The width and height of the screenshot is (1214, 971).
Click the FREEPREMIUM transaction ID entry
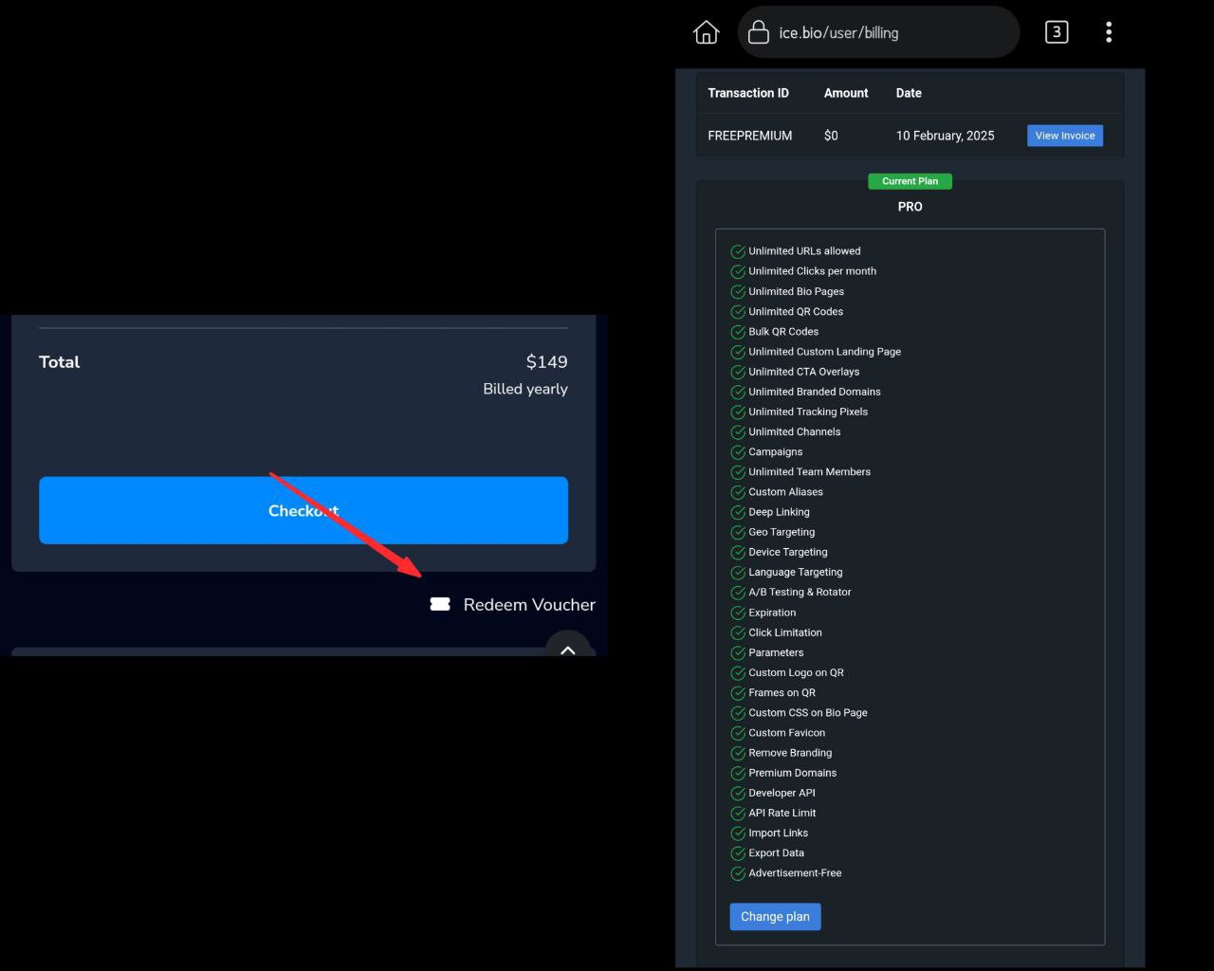749,136
